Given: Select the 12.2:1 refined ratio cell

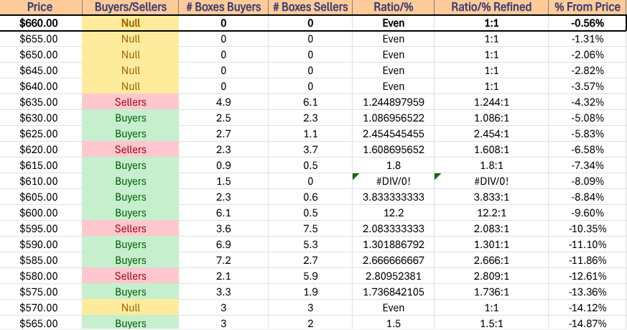Looking at the screenshot, I should click(x=491, y=213).
